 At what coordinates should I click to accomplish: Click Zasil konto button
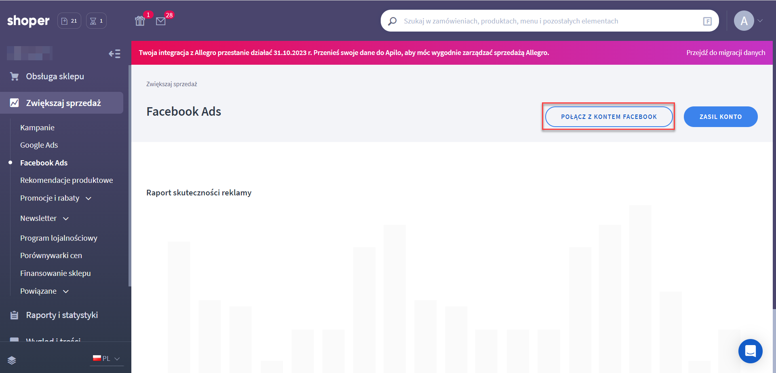click(721, 117)
